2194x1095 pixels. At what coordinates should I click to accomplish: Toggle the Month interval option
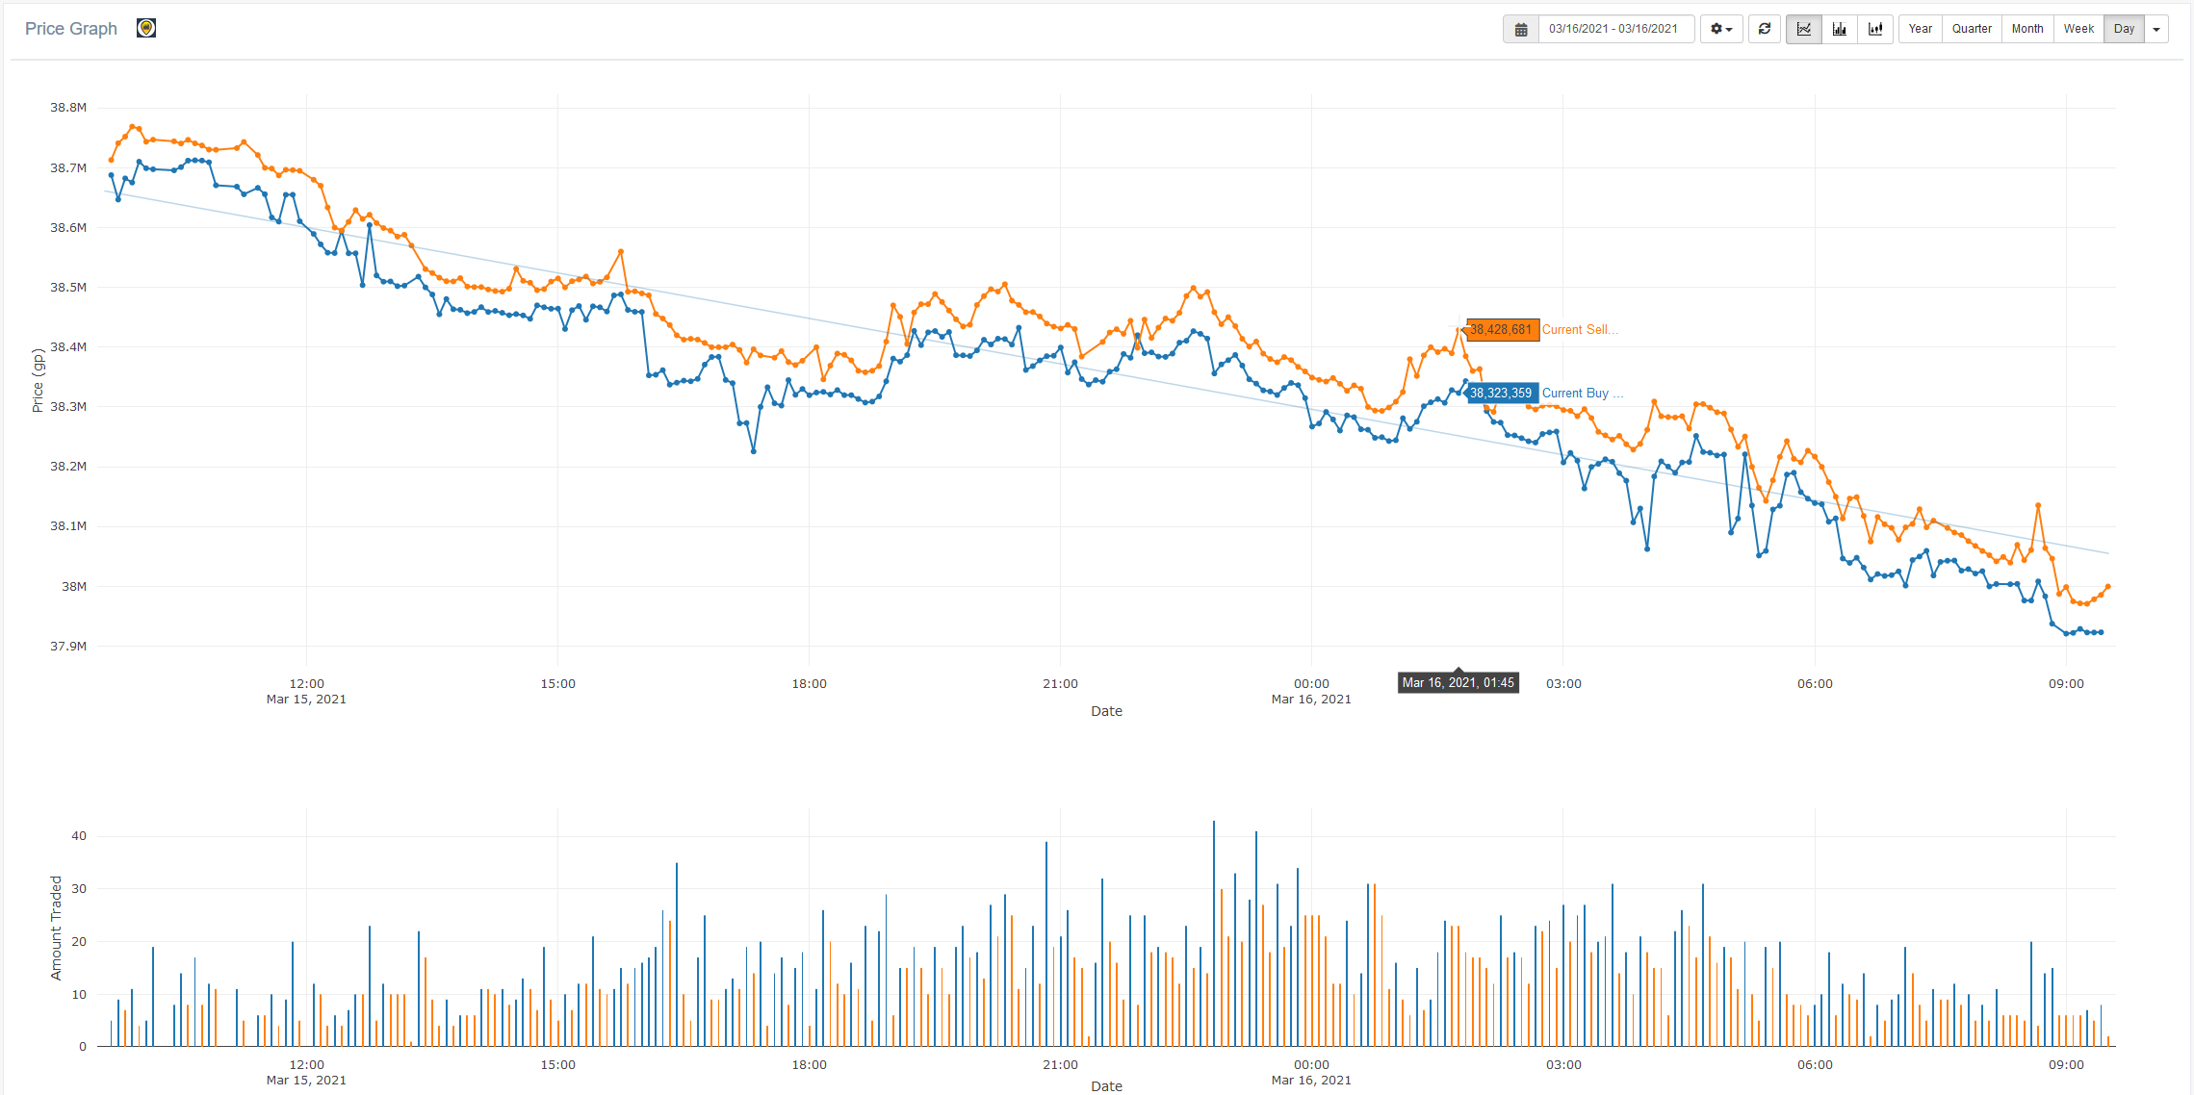point(2027,29)
